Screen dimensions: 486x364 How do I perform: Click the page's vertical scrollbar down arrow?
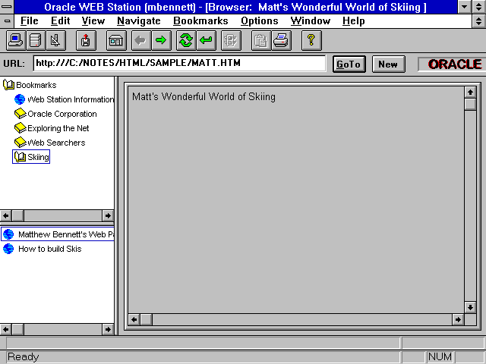click(470, 307)
